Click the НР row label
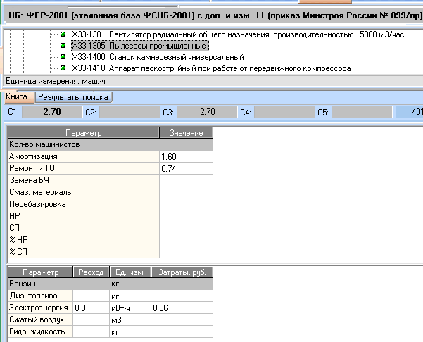 [84, 216]
